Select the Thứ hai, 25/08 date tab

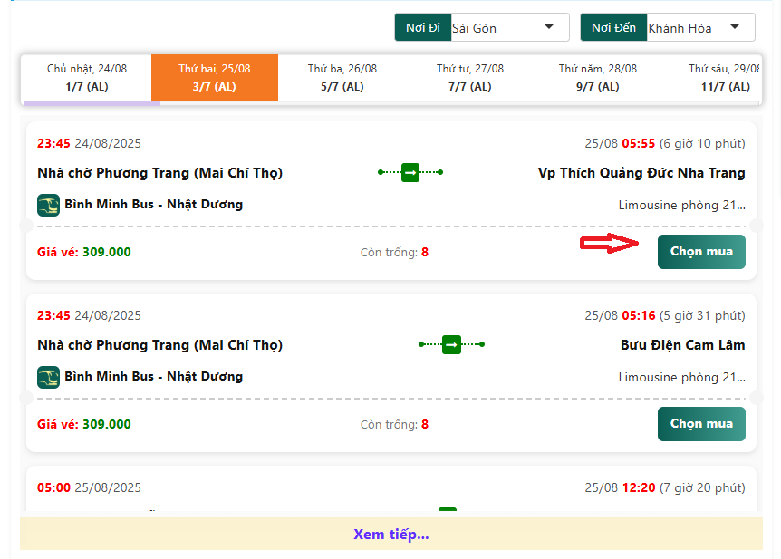215,77
